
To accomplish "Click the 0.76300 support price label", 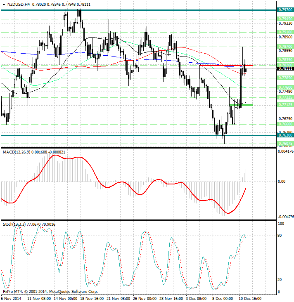I will tap(285, 135).
